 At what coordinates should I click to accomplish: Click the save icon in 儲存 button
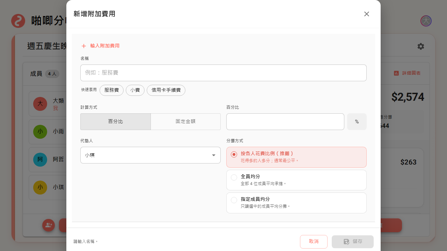pos(346,242)
